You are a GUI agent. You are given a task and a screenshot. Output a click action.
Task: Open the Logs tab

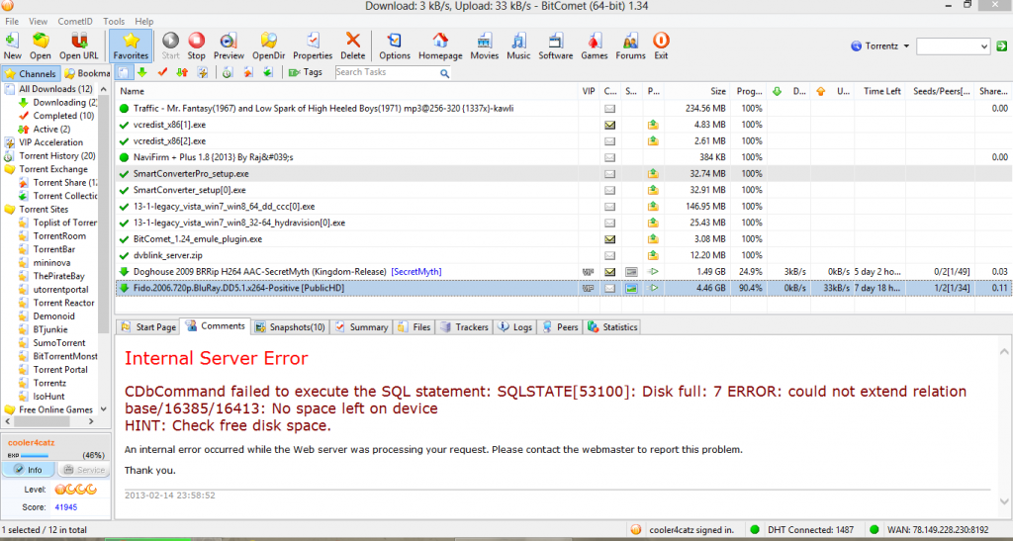coord(515,327)
